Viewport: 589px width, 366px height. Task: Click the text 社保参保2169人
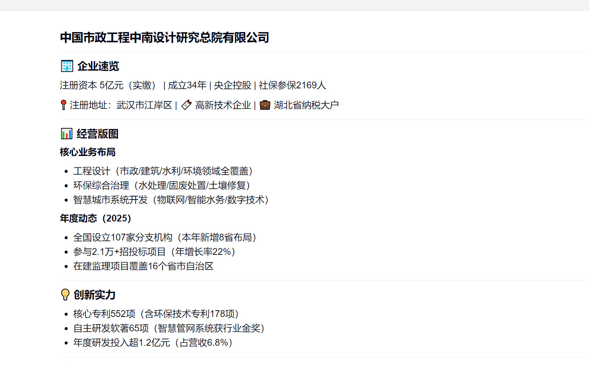[x=292, y=85]
